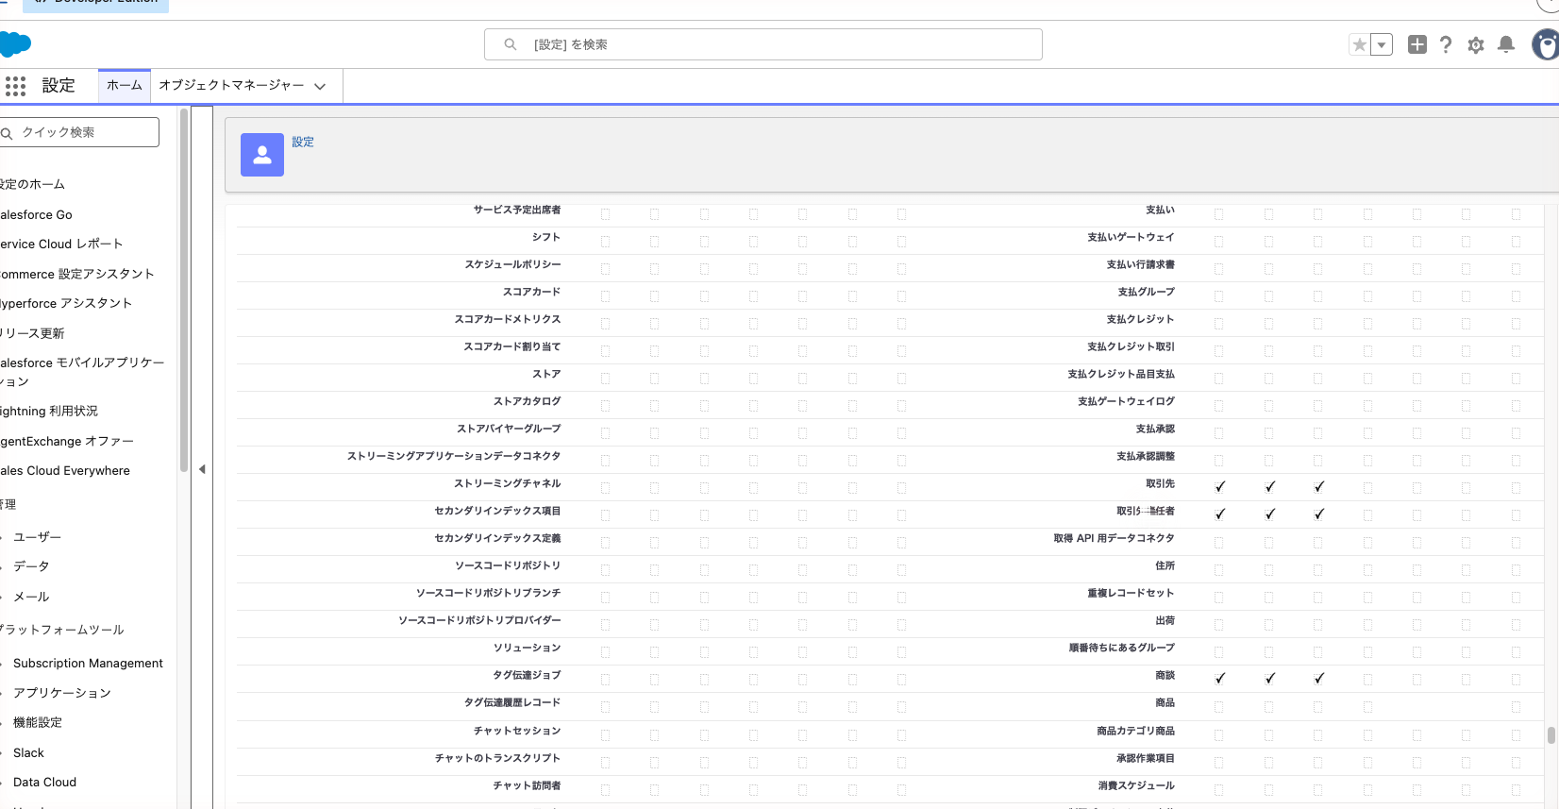1559x809 pixels.
Task: Open the 機能設定 sidebar item
Action: click(38, 723)
